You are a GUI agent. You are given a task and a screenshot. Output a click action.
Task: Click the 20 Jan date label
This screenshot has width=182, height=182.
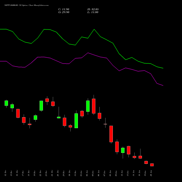coord(151,173)
